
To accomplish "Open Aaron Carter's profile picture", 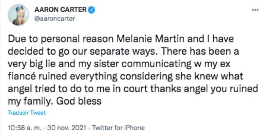I will click(18, 15).
